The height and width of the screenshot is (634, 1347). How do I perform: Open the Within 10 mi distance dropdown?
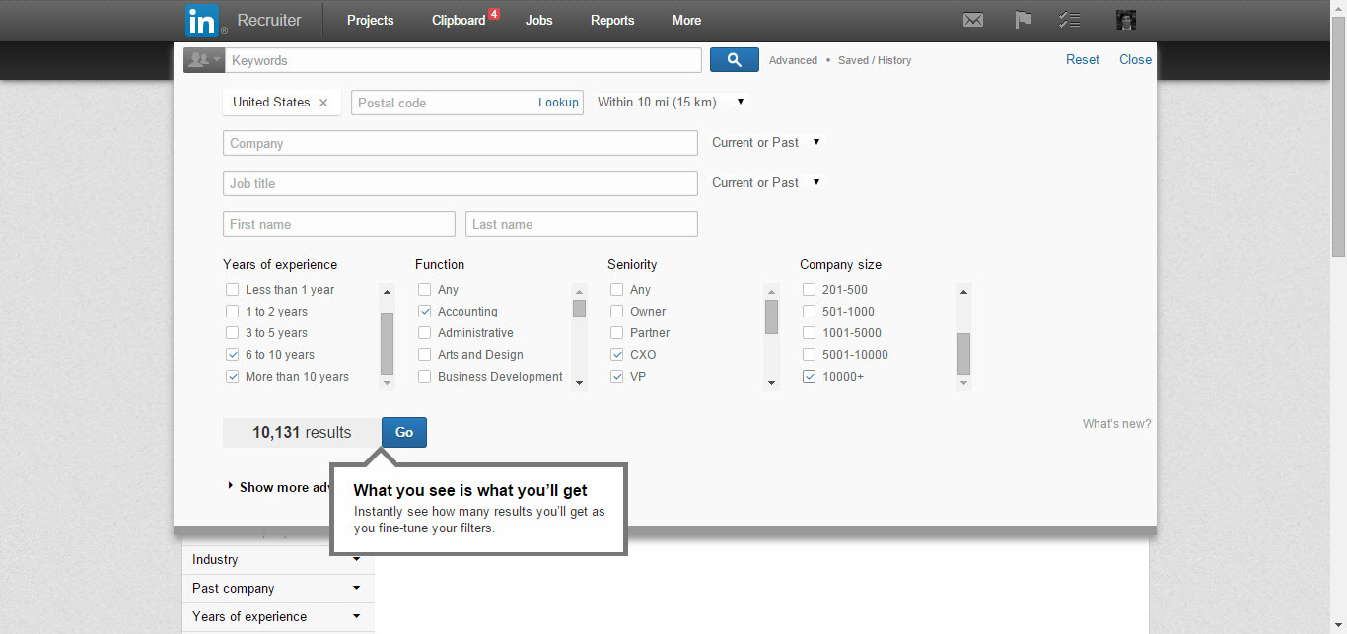(x=671, y=102)
